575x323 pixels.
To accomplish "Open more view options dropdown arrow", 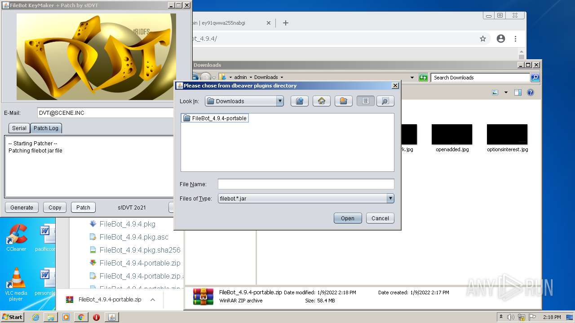I will tap(506, 92).
